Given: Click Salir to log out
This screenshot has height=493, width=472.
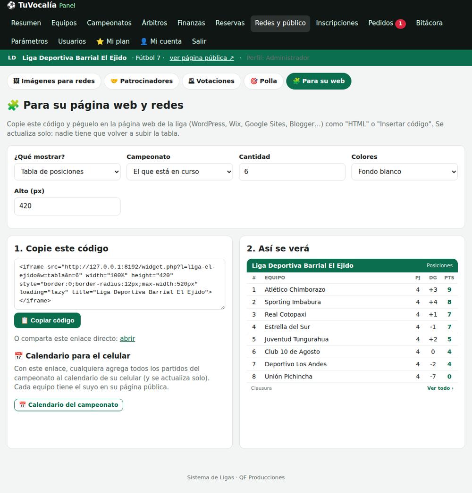Looking at the screenshot, I should (199, 41).
